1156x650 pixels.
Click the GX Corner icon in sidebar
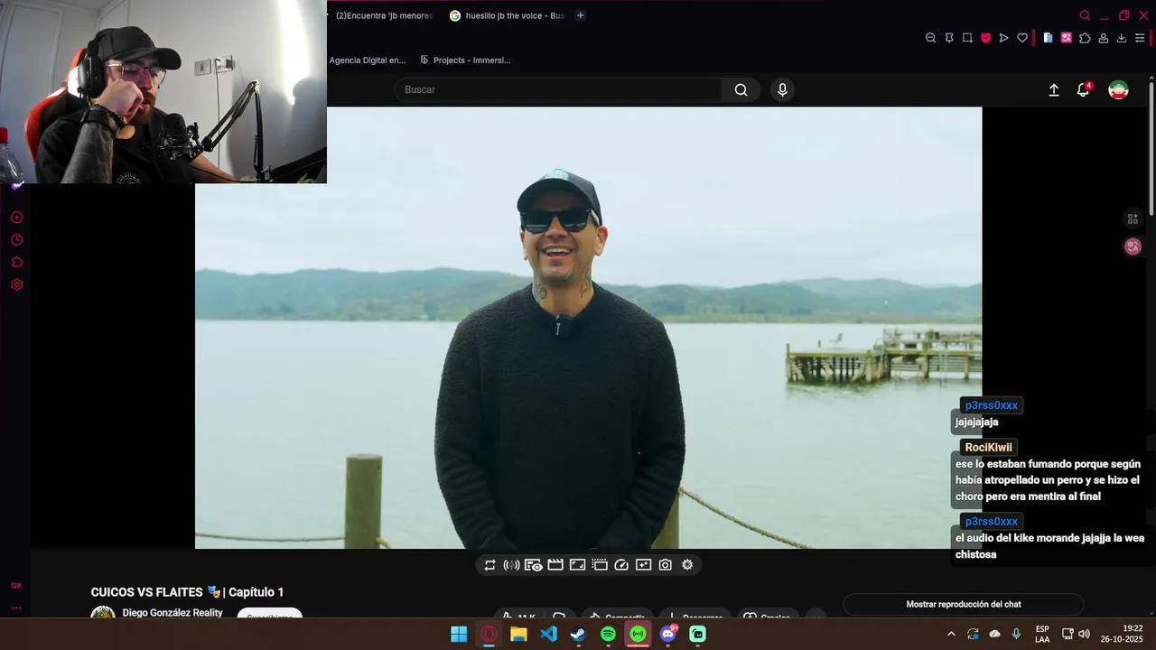16,585
